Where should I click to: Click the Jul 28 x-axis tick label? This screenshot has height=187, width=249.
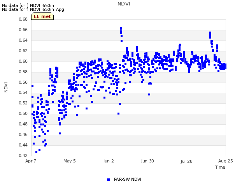[x=186, y=161]
